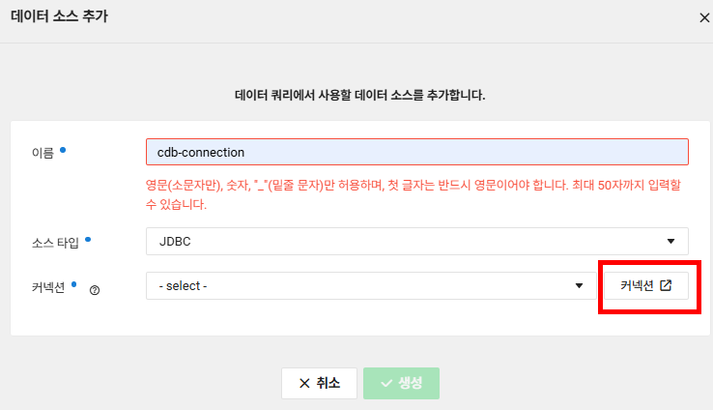Click the red name validation error message
This screenshot has width=713, height=410.
pyautogui.click(x=413, y=194)
